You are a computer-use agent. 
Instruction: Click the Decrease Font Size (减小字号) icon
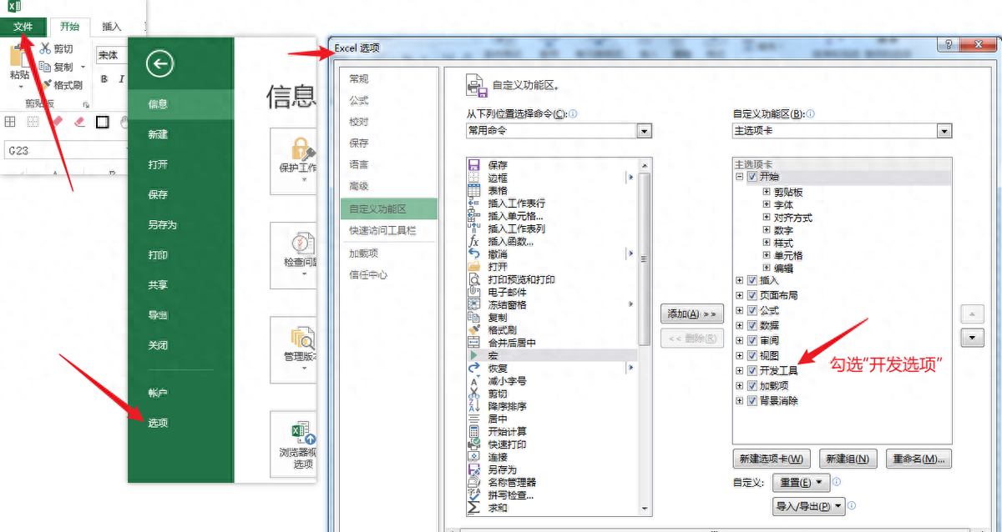473,381
